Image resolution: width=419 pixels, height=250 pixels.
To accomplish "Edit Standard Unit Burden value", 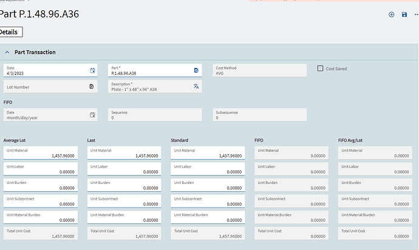I will [x=208, y=185].
